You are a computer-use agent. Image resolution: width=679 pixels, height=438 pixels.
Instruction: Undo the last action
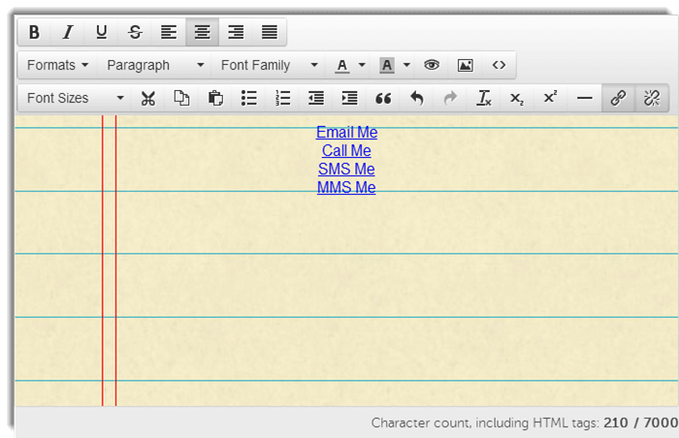[x=417, y=98]
